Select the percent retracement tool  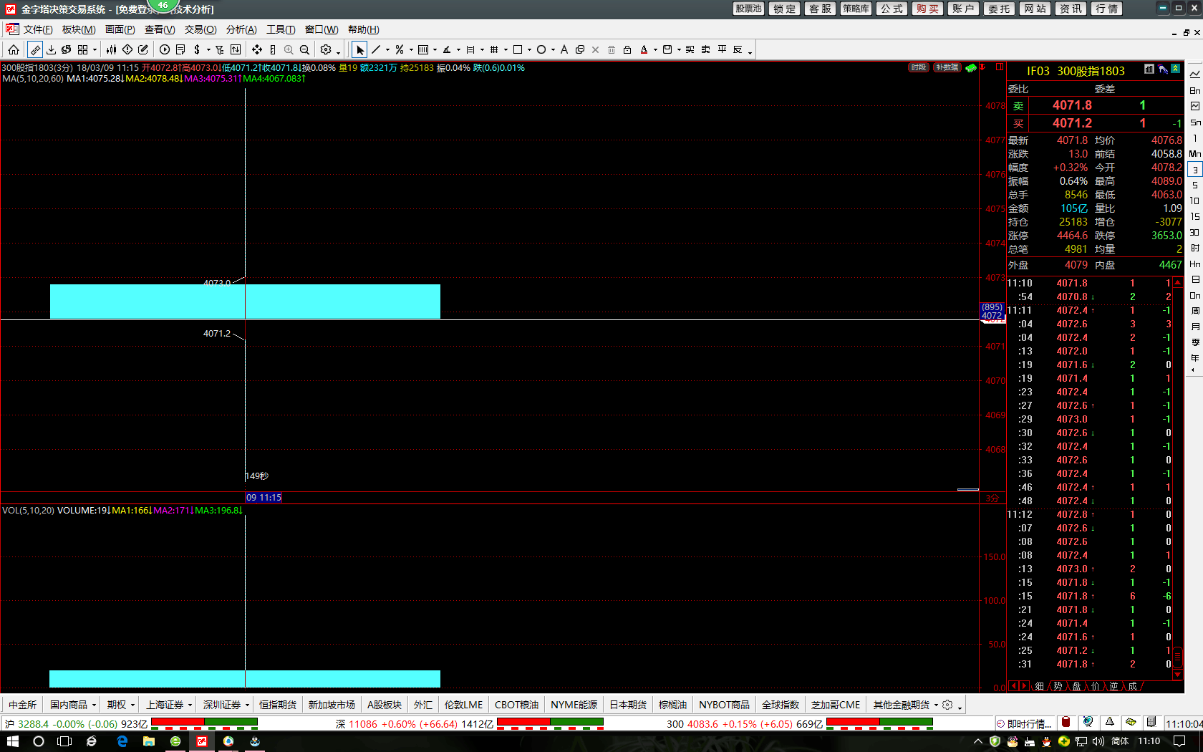pyautogui.click(x=400, y=49)
